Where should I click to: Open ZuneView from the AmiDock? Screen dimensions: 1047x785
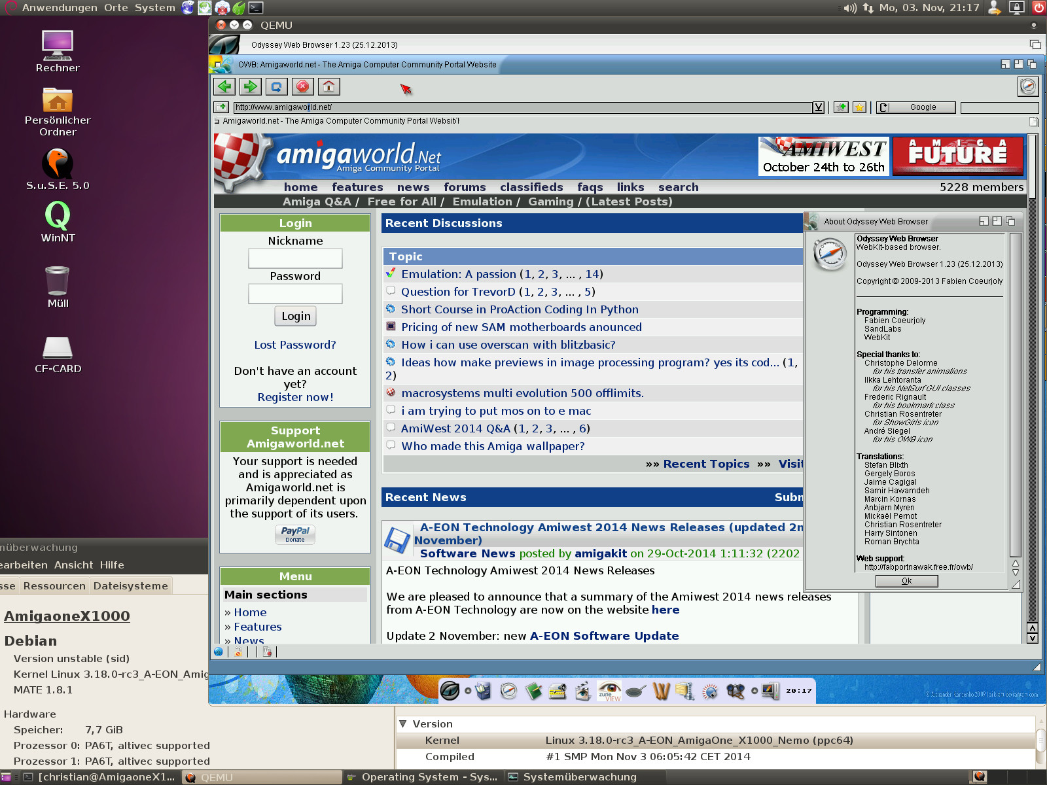click(x=609, y=691)
